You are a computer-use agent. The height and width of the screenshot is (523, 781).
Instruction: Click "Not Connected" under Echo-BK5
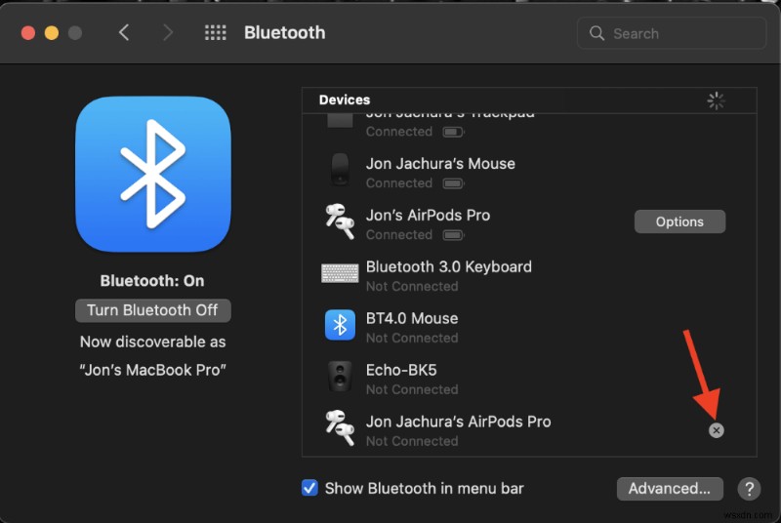point(412,389)
